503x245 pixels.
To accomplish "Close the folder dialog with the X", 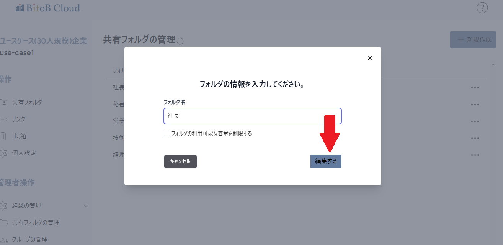I will tap(369, 58).
